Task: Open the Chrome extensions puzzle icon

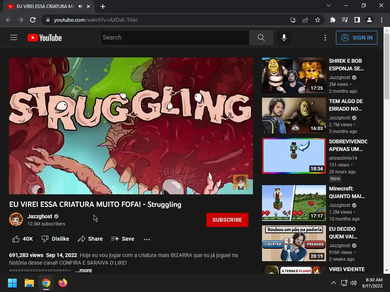Action: (x=333, y=20)
